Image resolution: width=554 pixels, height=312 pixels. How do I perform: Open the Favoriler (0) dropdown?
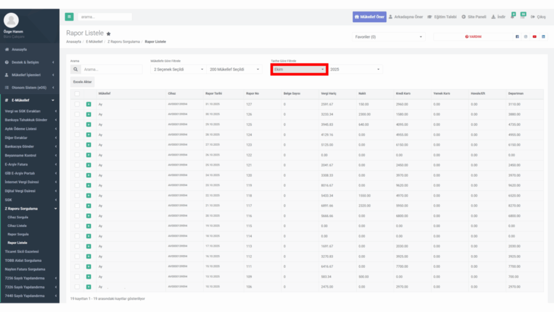388,37
